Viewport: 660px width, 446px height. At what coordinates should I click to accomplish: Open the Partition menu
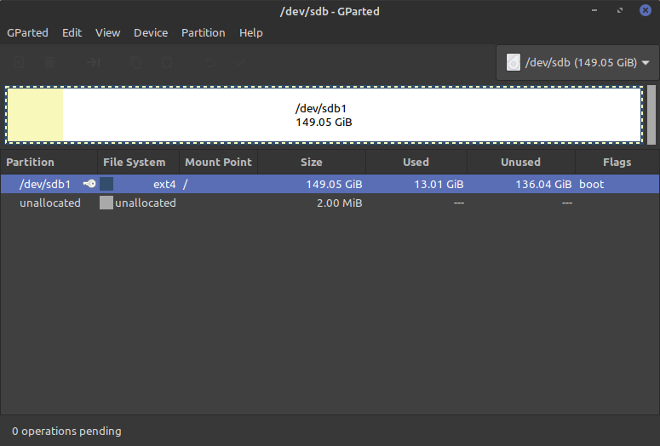coord(204,33)
